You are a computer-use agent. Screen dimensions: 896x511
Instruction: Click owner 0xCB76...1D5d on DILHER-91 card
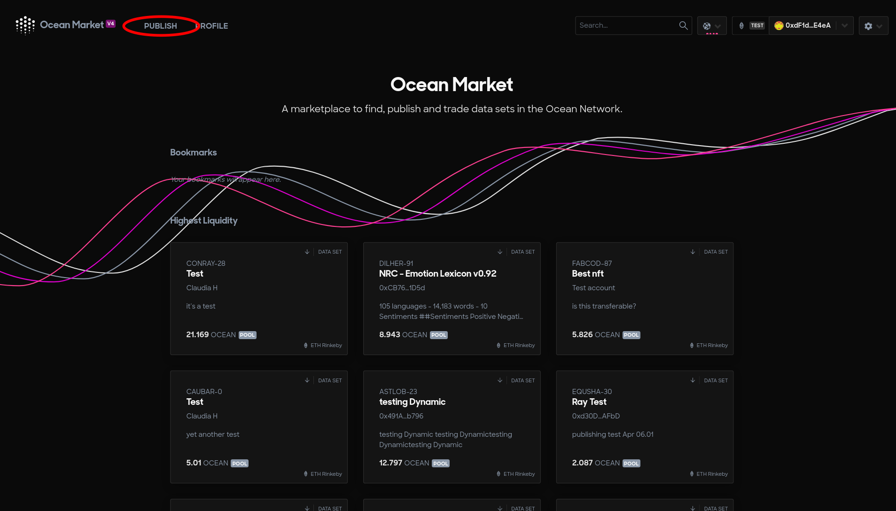[x=402, y=288]
